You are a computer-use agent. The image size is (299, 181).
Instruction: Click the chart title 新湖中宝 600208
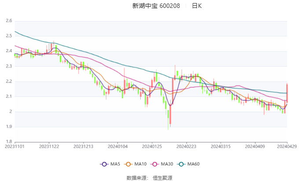coord(156,6)
